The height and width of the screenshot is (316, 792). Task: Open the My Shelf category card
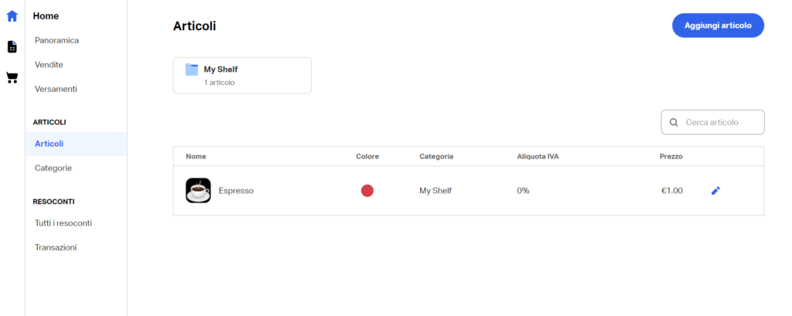click(x=242, y=75)
